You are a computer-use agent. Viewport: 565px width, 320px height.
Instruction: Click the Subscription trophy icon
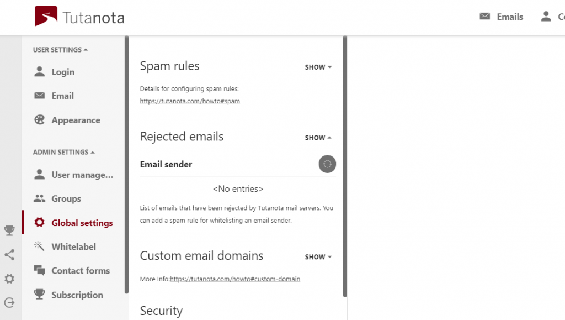coord(39,294)
